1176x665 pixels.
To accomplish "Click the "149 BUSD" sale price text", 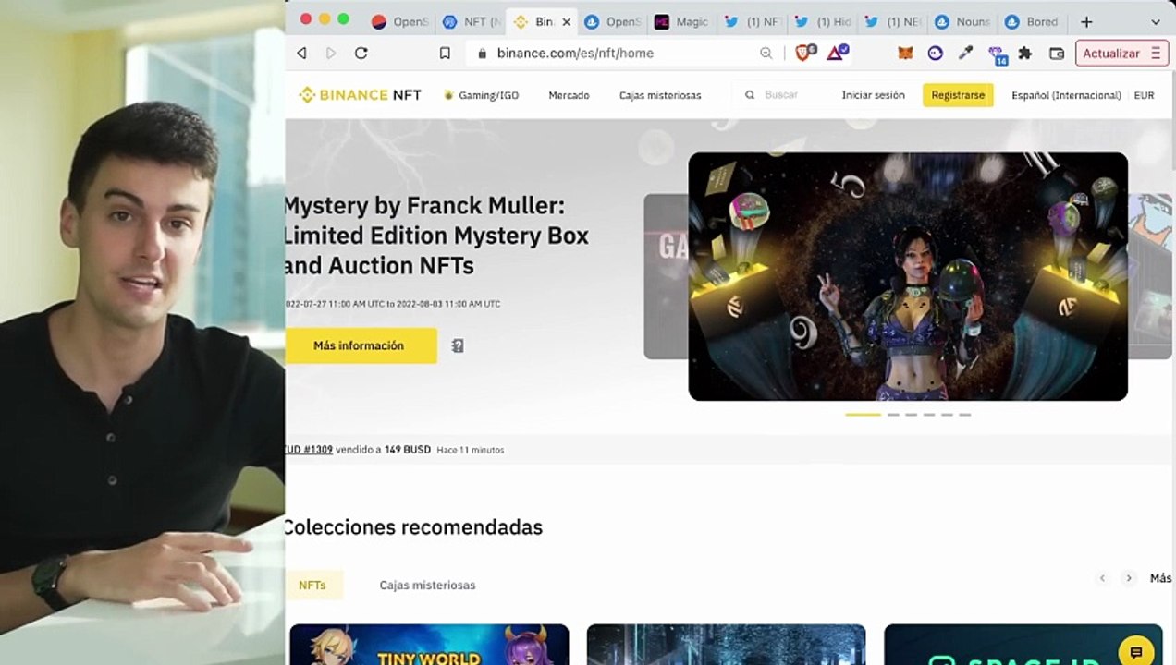I will coord(408,450).
